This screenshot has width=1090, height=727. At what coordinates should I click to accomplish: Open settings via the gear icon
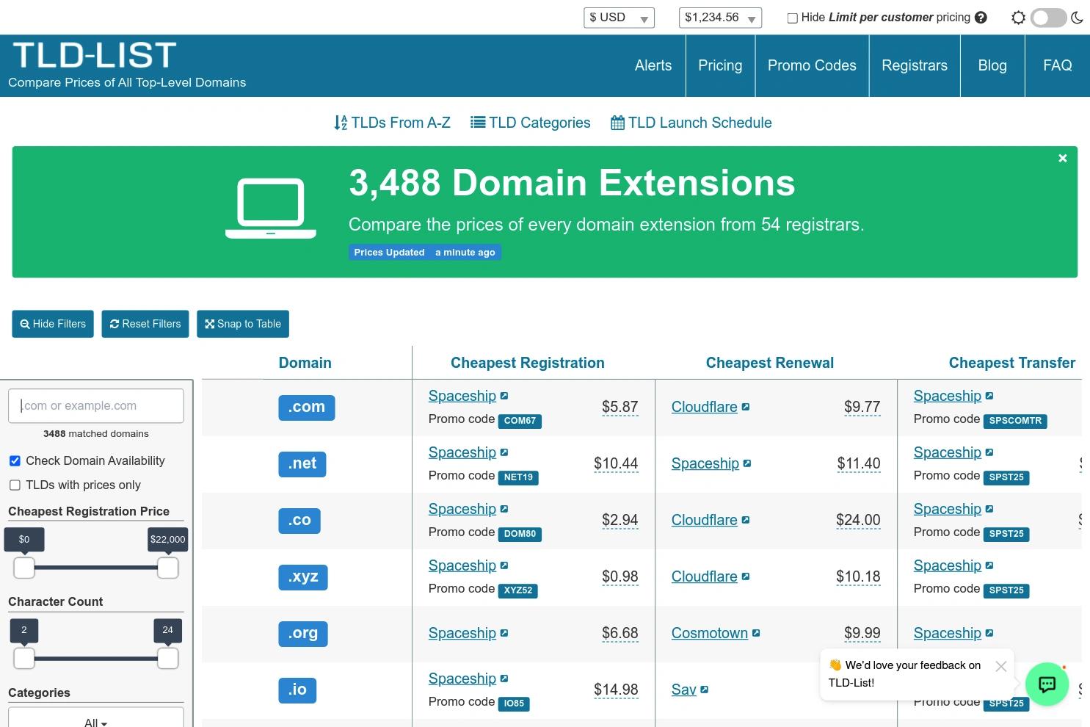[1018, 17]
